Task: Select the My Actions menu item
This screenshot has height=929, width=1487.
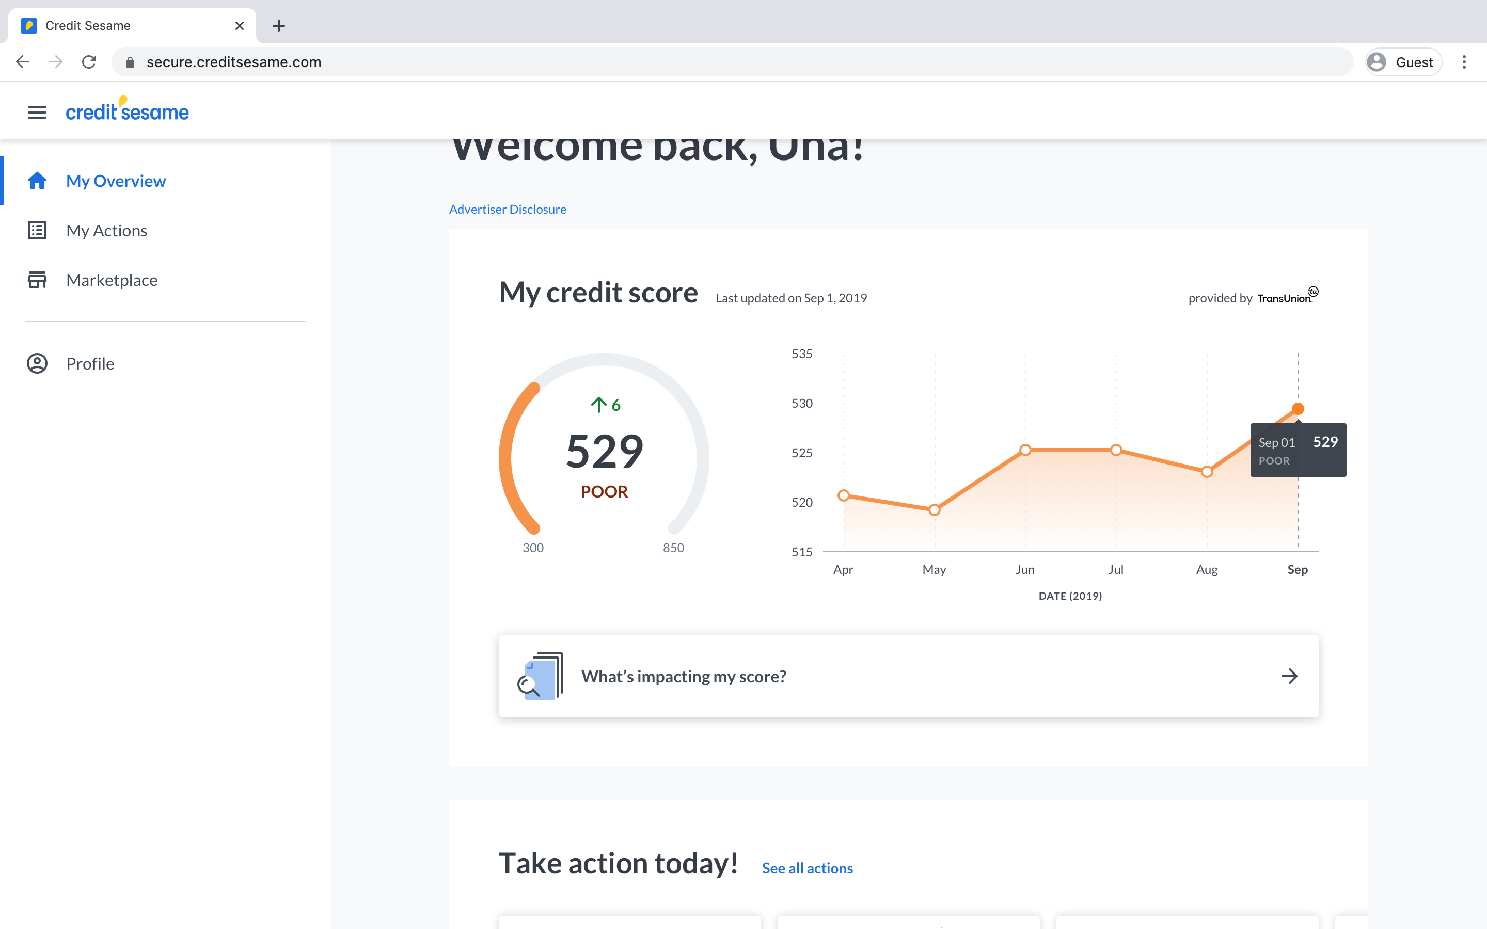Action: pos(106,230)
